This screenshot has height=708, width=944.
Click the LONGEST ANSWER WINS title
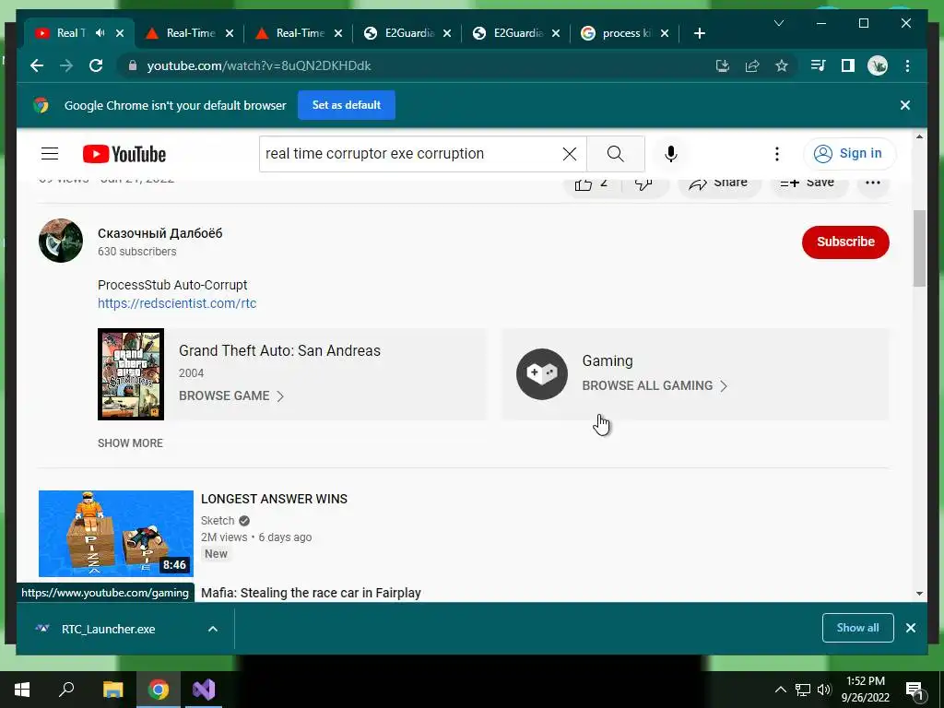pos(274,499)
